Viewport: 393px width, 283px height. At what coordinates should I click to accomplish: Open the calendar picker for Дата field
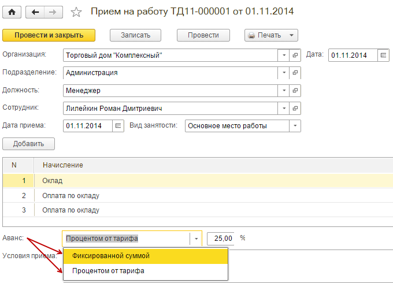click(x=383, y=55)
